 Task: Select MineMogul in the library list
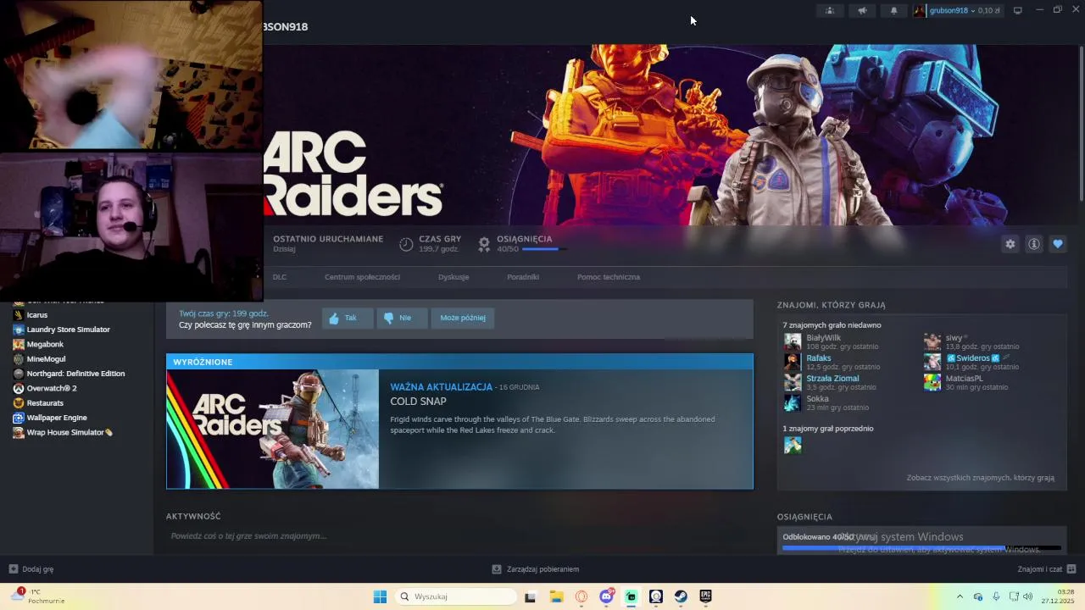[x=46, y=359]
